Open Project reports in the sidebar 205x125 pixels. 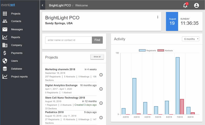coord(19,77)
